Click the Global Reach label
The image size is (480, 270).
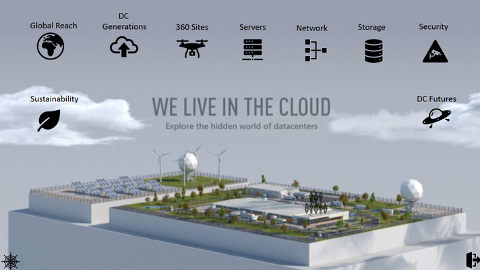(53, 26)
